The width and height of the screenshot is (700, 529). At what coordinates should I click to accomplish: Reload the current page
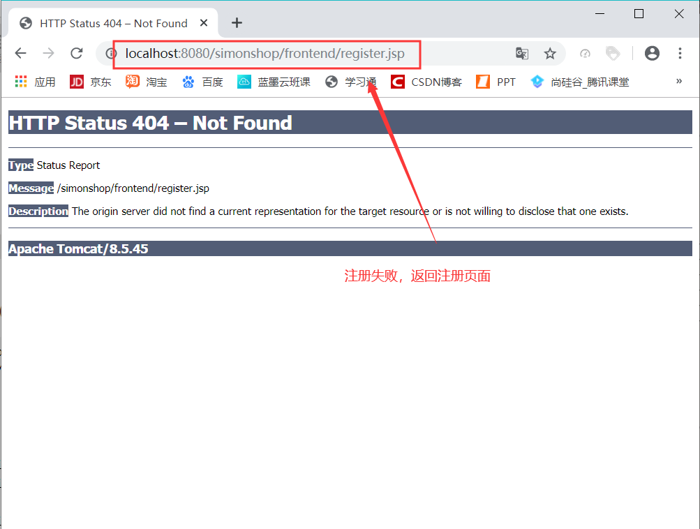(x=77, y=54)
